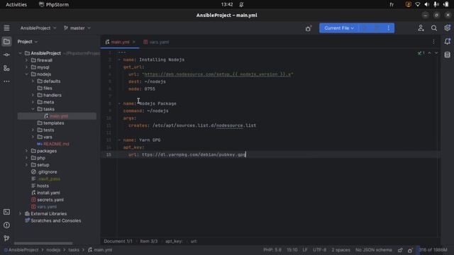Show more tool windows ellipsis

click(x=6, y=81)
